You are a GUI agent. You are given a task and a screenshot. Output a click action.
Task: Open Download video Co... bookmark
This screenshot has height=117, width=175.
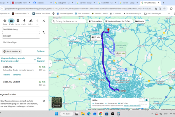[21, 13]
